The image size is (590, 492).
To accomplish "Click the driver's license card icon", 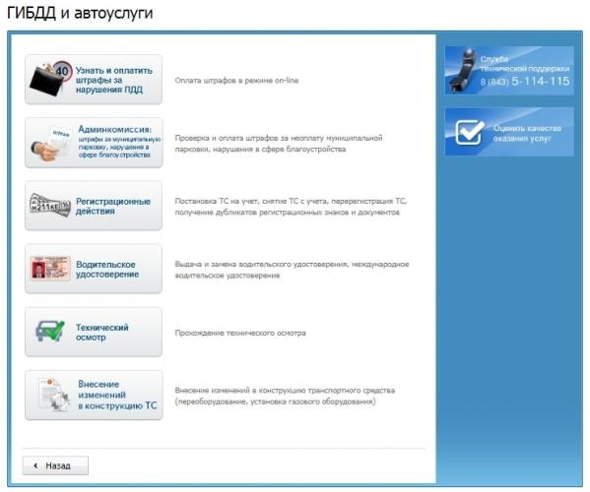I will [x=50, y=268].
